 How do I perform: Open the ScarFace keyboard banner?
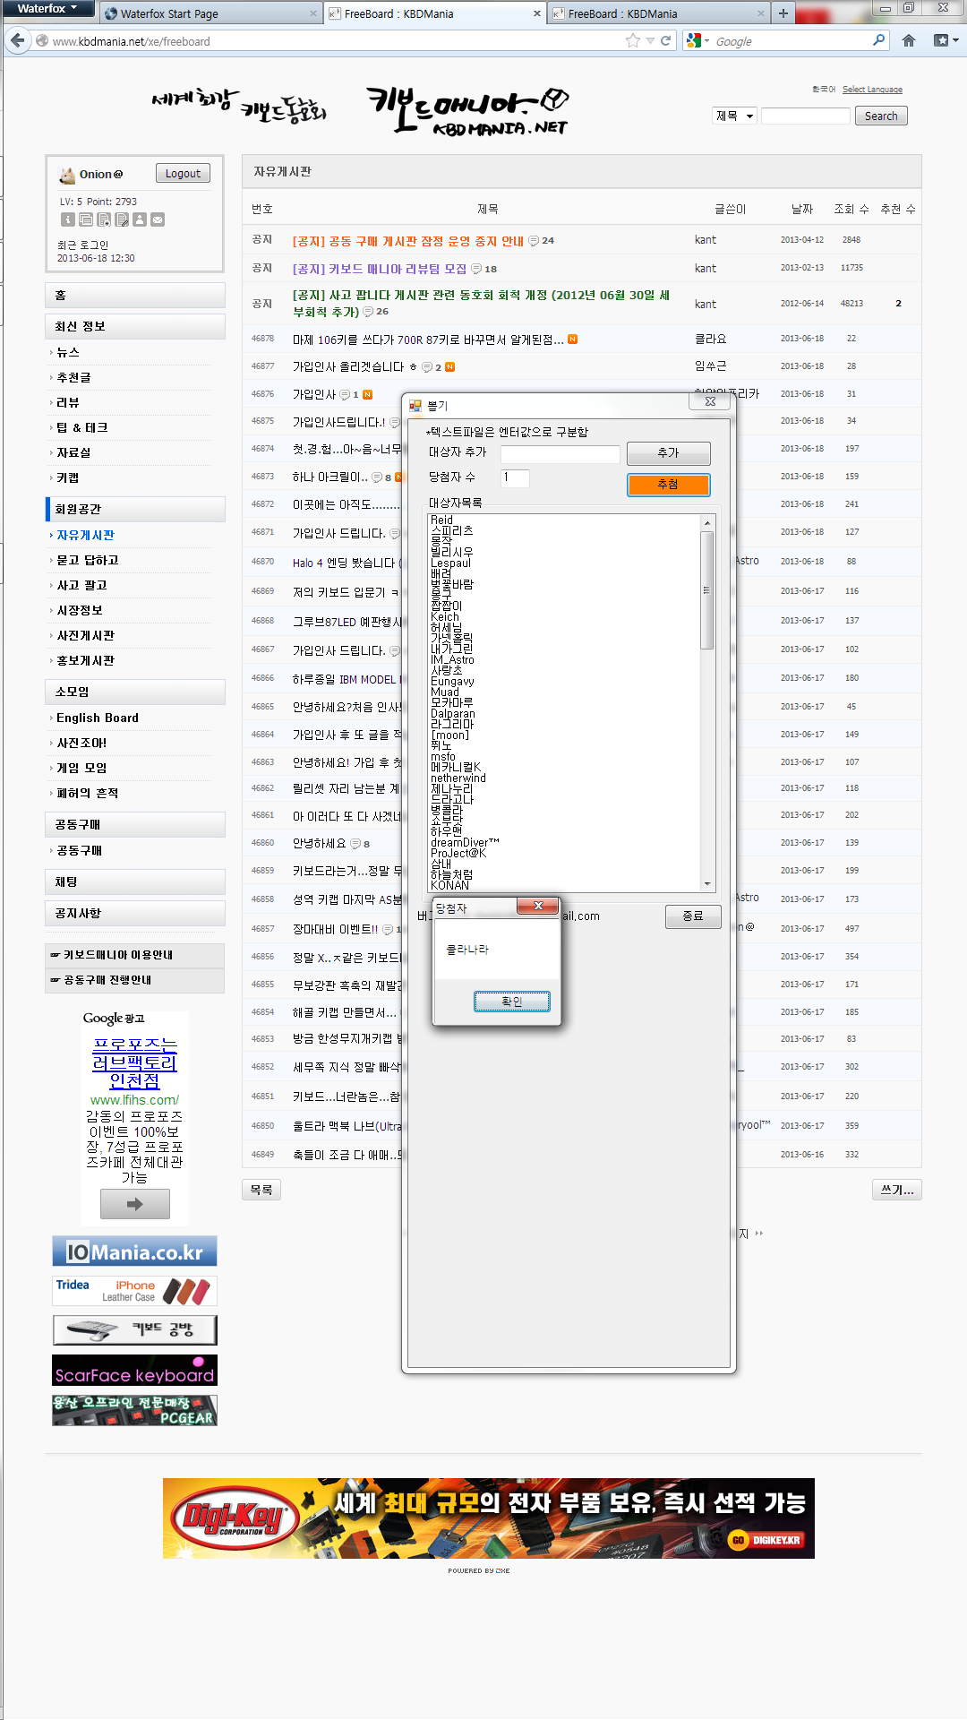134,1371
